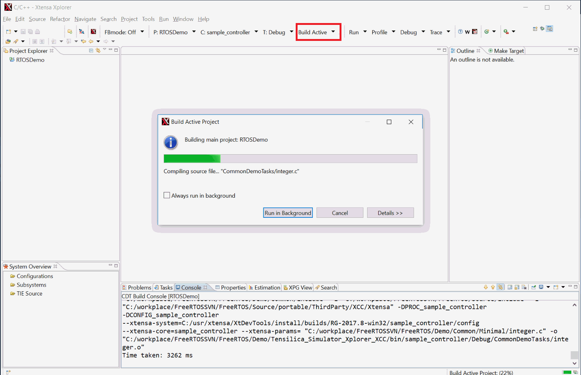
Task: Open the Refactor menu
Action: click(x=60, y=19)
